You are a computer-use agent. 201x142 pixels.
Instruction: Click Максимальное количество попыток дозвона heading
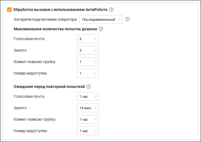[55, 29]
